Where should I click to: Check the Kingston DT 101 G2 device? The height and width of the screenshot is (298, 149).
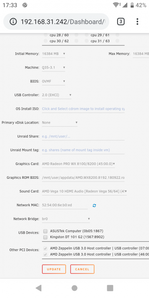coord(45,237)
